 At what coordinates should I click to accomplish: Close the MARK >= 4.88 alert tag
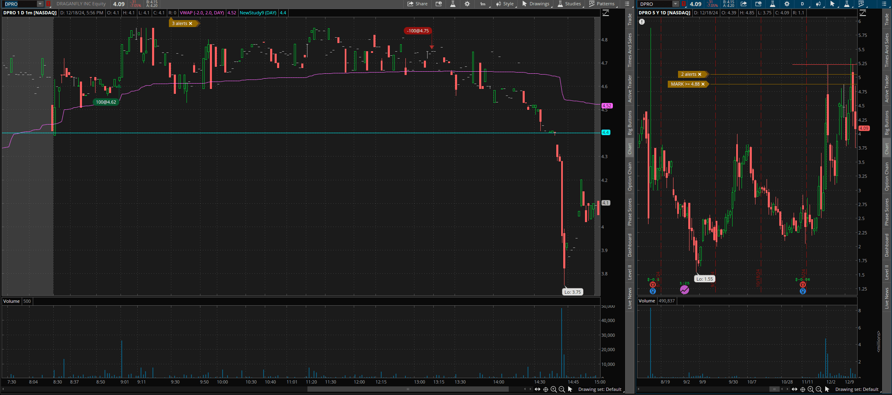click(703, 84)
